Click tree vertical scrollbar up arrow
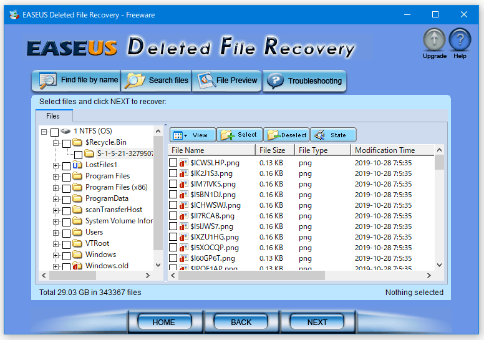The image size is (484, 340). click(158, 131)
